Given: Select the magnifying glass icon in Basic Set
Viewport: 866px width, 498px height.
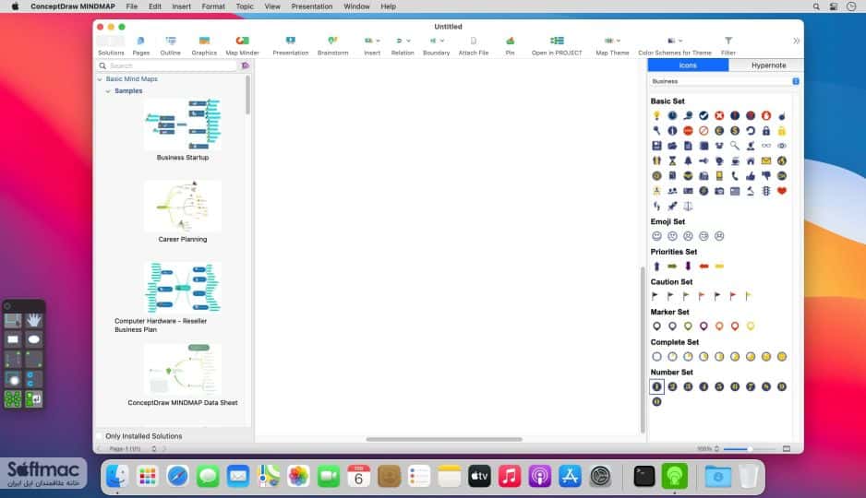Looking at the screenshot, I should point(735,146).
